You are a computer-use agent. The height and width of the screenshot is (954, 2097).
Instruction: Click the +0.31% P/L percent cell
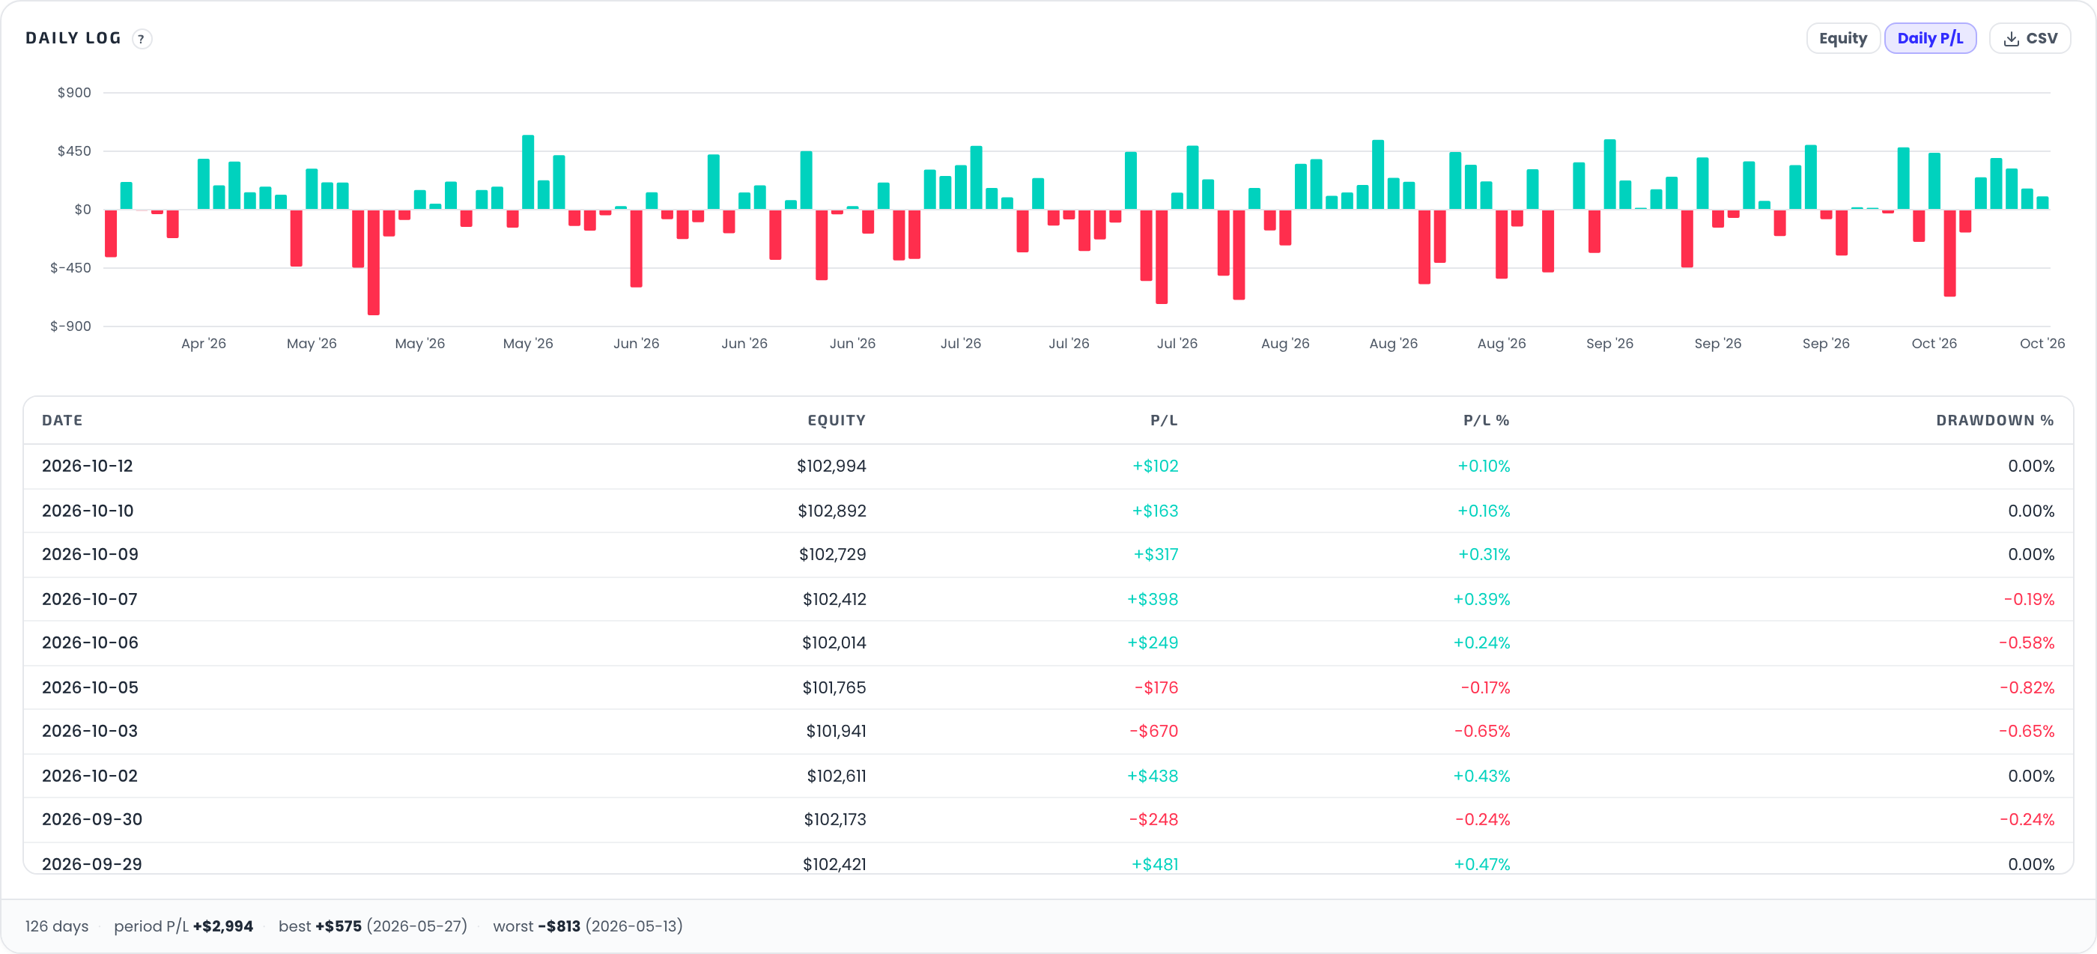[1484, 554]
